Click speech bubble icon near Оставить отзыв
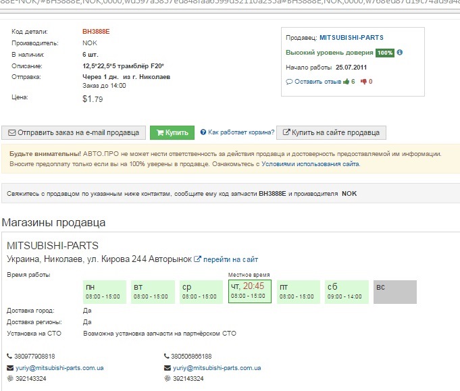Viewport: 460px width, 391px height. point(289,82)
